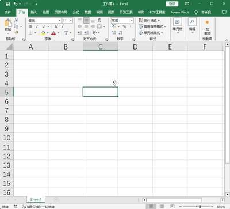Cut the selected cell contents
The width and height of the screenshot is (230, 209).
click(x=17, y=20)
